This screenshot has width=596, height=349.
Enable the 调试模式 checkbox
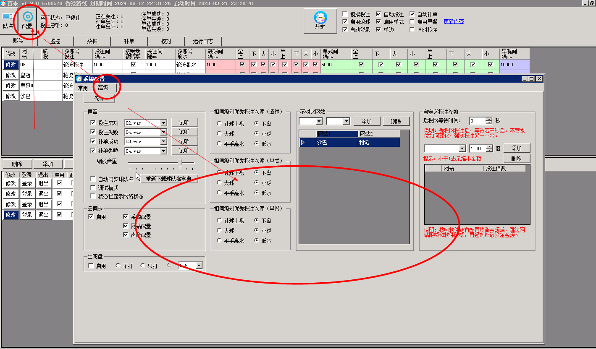[93, 188]
